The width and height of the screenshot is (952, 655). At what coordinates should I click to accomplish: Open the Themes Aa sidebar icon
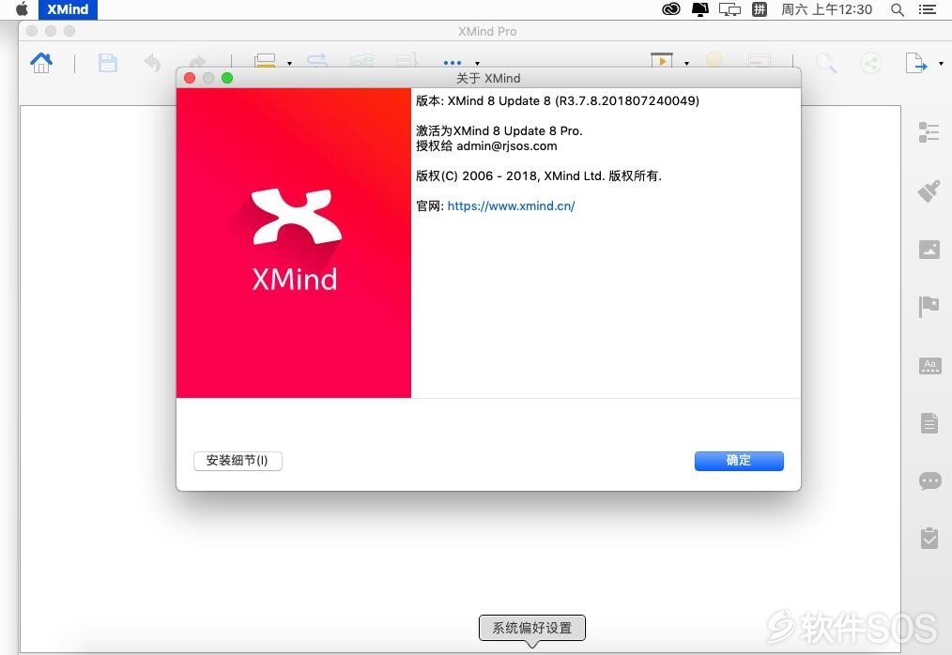click(x=929, y=365)
